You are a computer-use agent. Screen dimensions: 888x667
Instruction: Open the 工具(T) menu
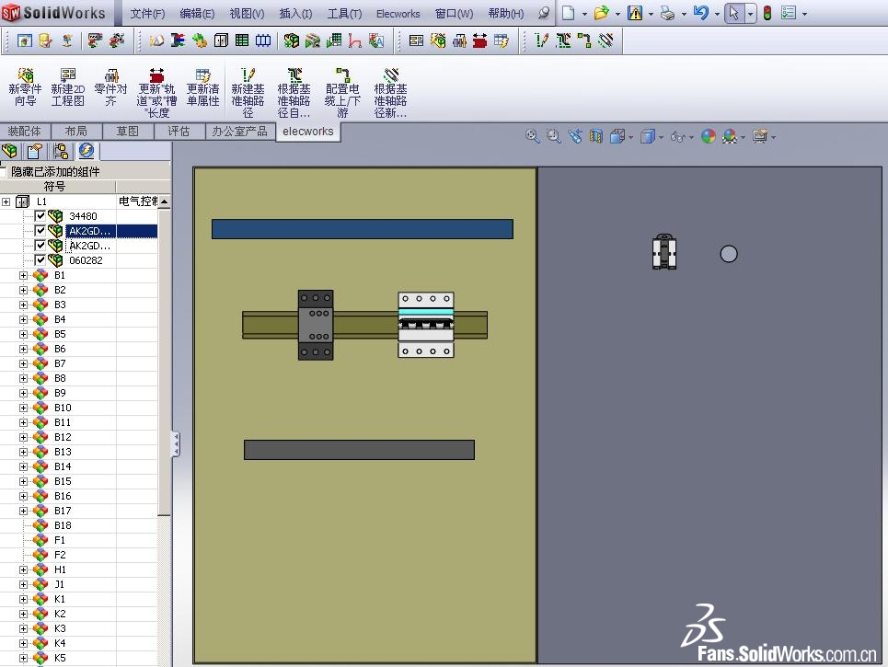tap(344, 14)
